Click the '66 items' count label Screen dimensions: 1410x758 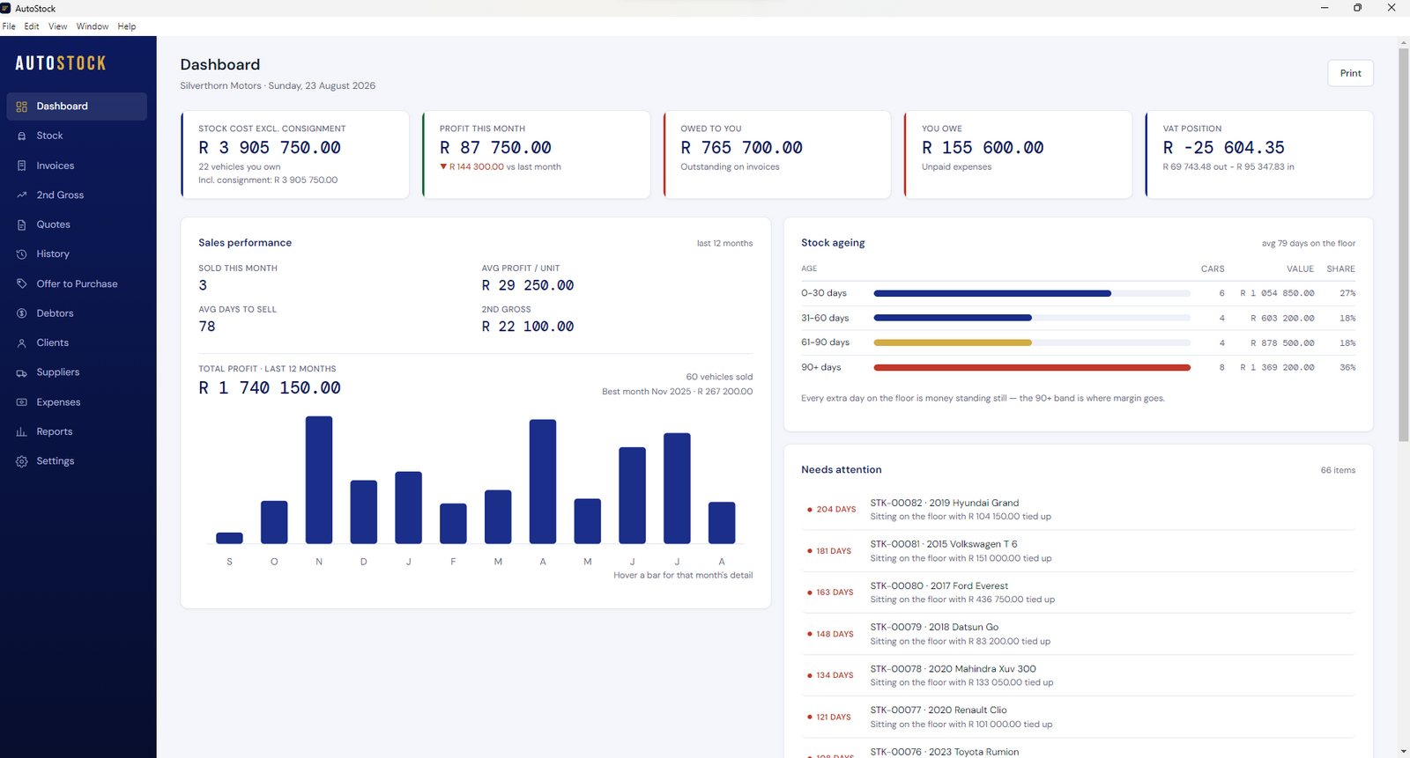click(x=1338, y=470)
